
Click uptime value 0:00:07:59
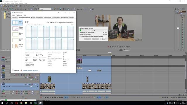(x=30, y=65)
